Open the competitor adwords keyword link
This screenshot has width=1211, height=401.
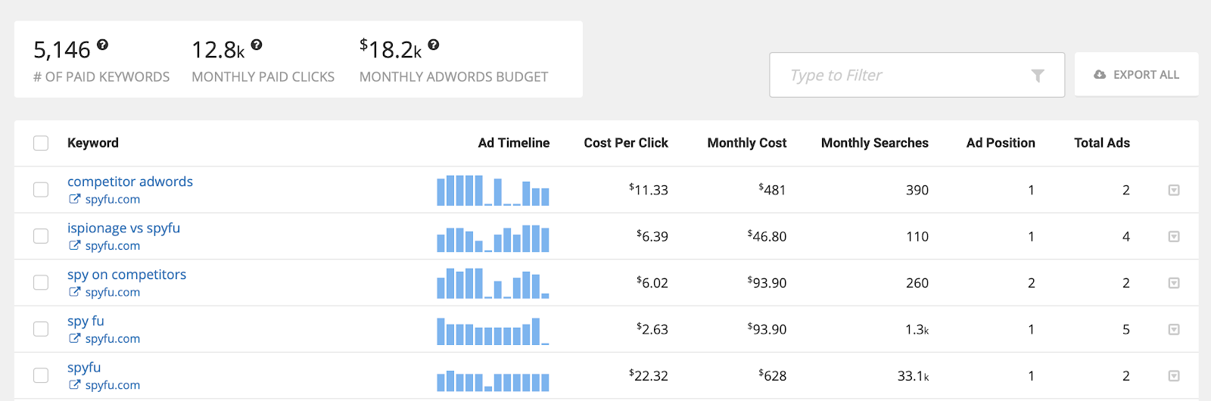coord(130,182)
